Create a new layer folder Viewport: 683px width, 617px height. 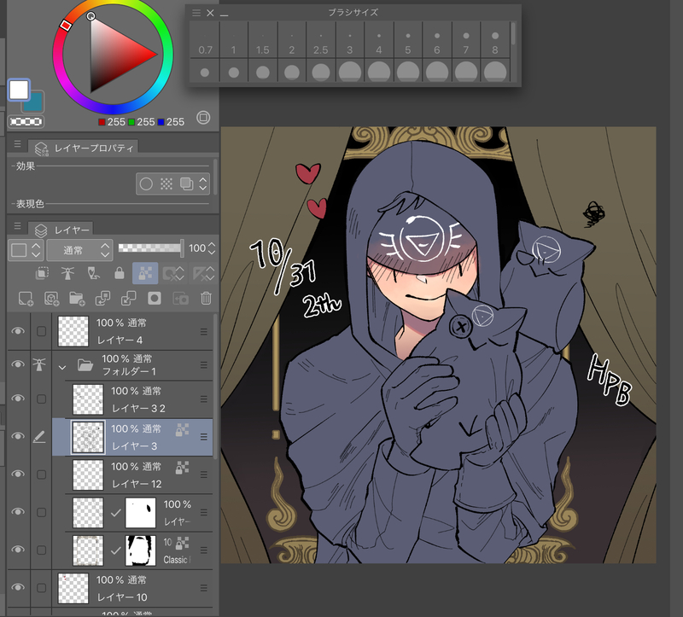point(77,299)
